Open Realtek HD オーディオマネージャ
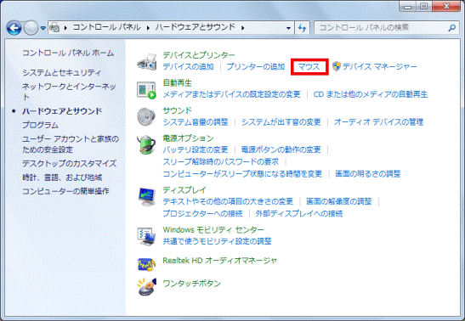The image size is (465, 321). 219,261
